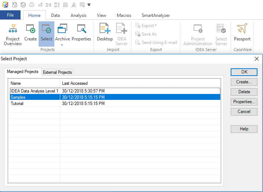263x192 pixels.
Task: Click the Create... button in the dialog
Action: (x=244, y=82)
